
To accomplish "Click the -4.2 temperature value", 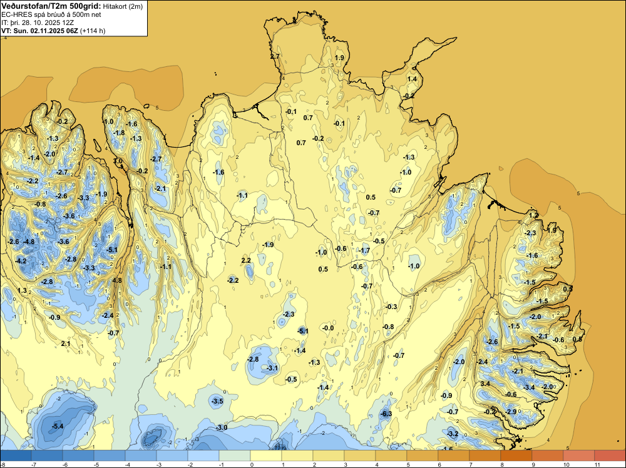I will pos(21,261).
